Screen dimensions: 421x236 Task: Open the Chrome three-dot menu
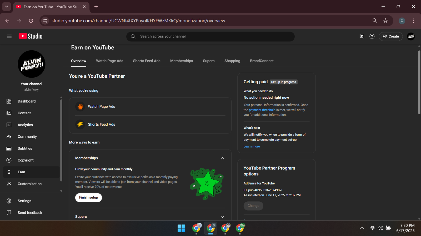pos(414,21)
